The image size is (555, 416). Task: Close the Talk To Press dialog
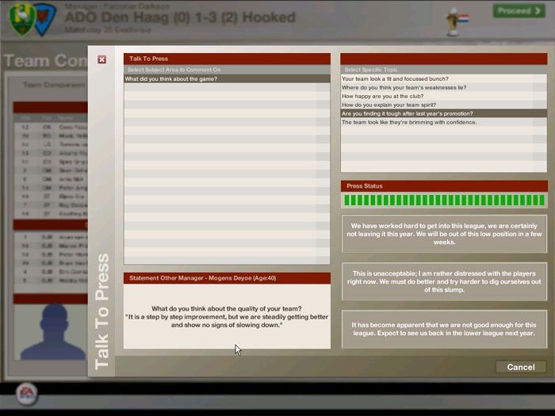pos(101,59)
